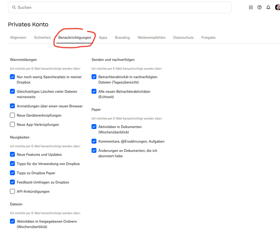This screenshot has width=280, height=230.
Task: Open notifications bell icon
Action: pyautogui.click(x=268, y=7)
